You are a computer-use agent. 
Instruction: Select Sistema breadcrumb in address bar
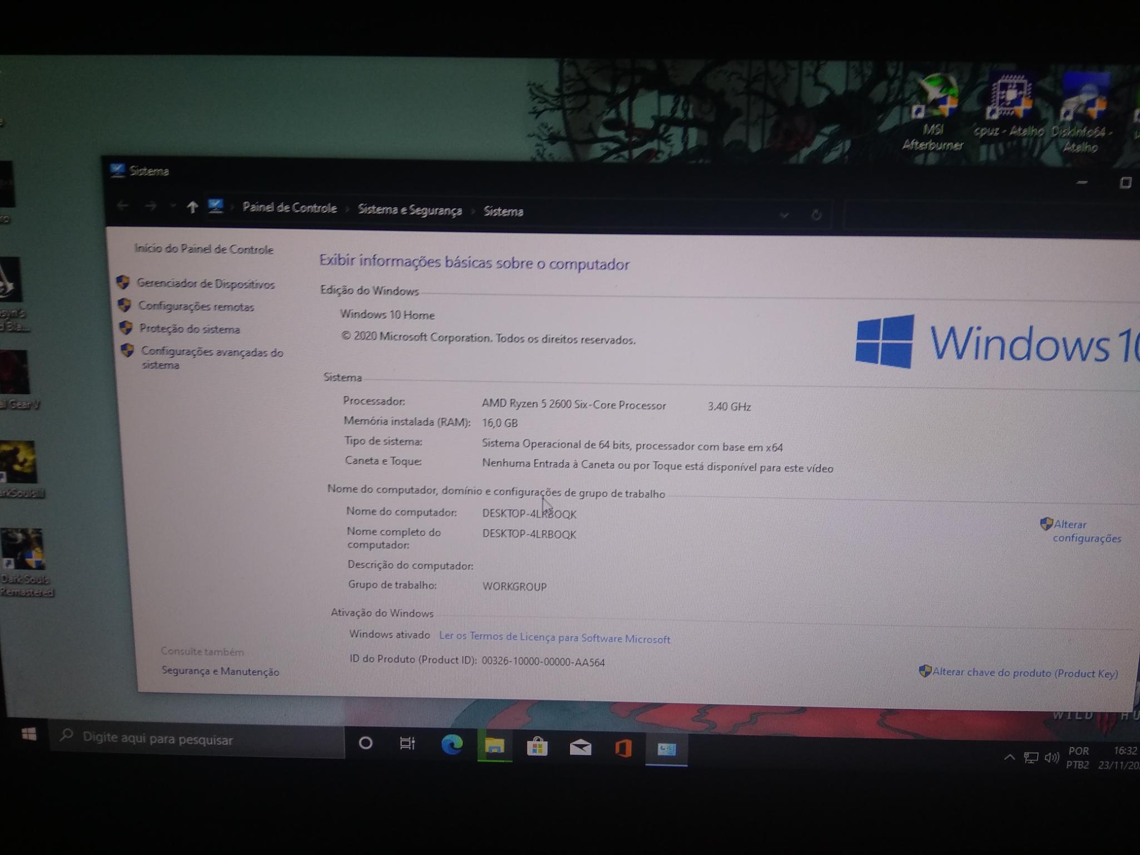point(503,212)
